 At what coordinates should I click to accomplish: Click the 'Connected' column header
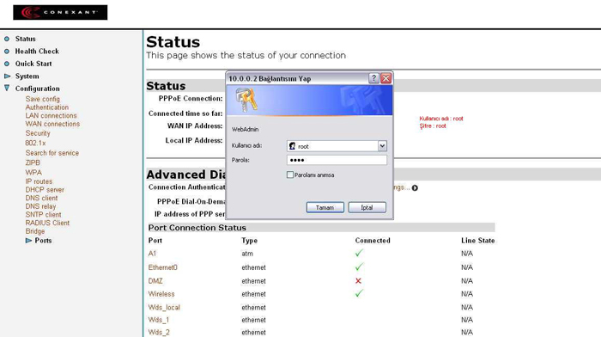[x=373, y=241]
